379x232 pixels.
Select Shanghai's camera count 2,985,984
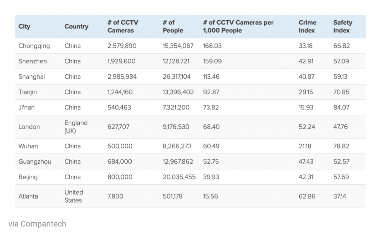pos(122,77)
